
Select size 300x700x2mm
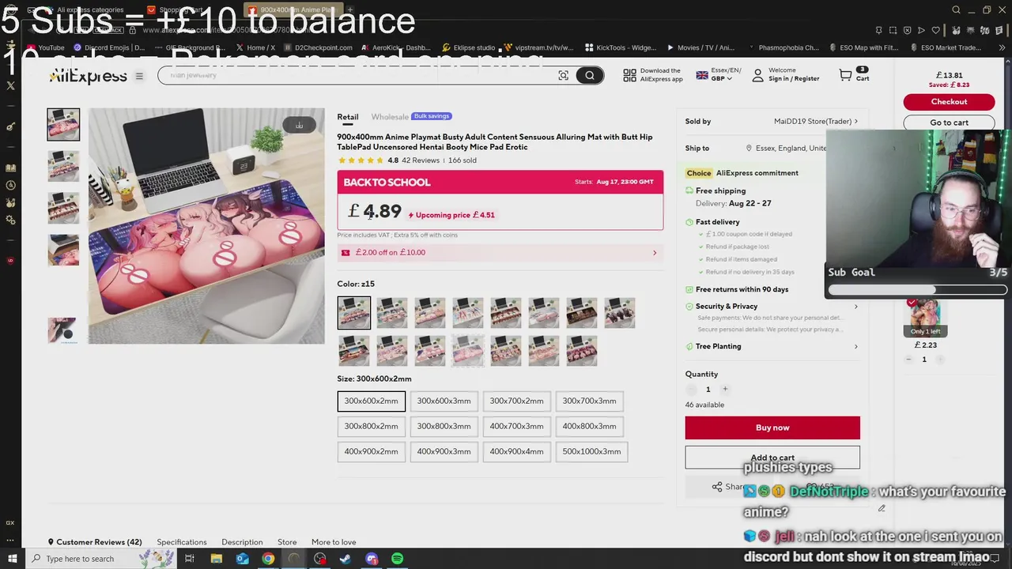pos(516,401)
